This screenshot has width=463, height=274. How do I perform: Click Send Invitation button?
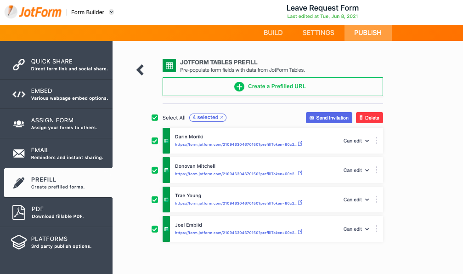[329, 118]
